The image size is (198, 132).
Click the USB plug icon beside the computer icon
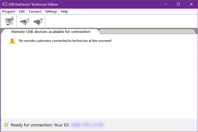point(25,21)
